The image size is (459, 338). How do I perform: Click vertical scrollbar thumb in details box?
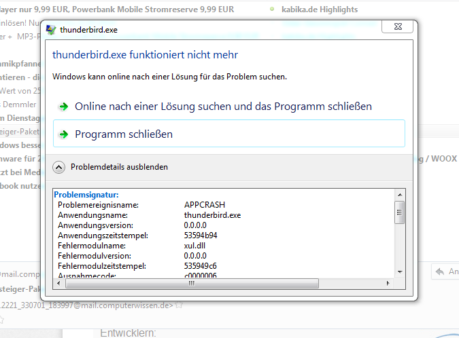pyautogui.click(x=400, y=212)
